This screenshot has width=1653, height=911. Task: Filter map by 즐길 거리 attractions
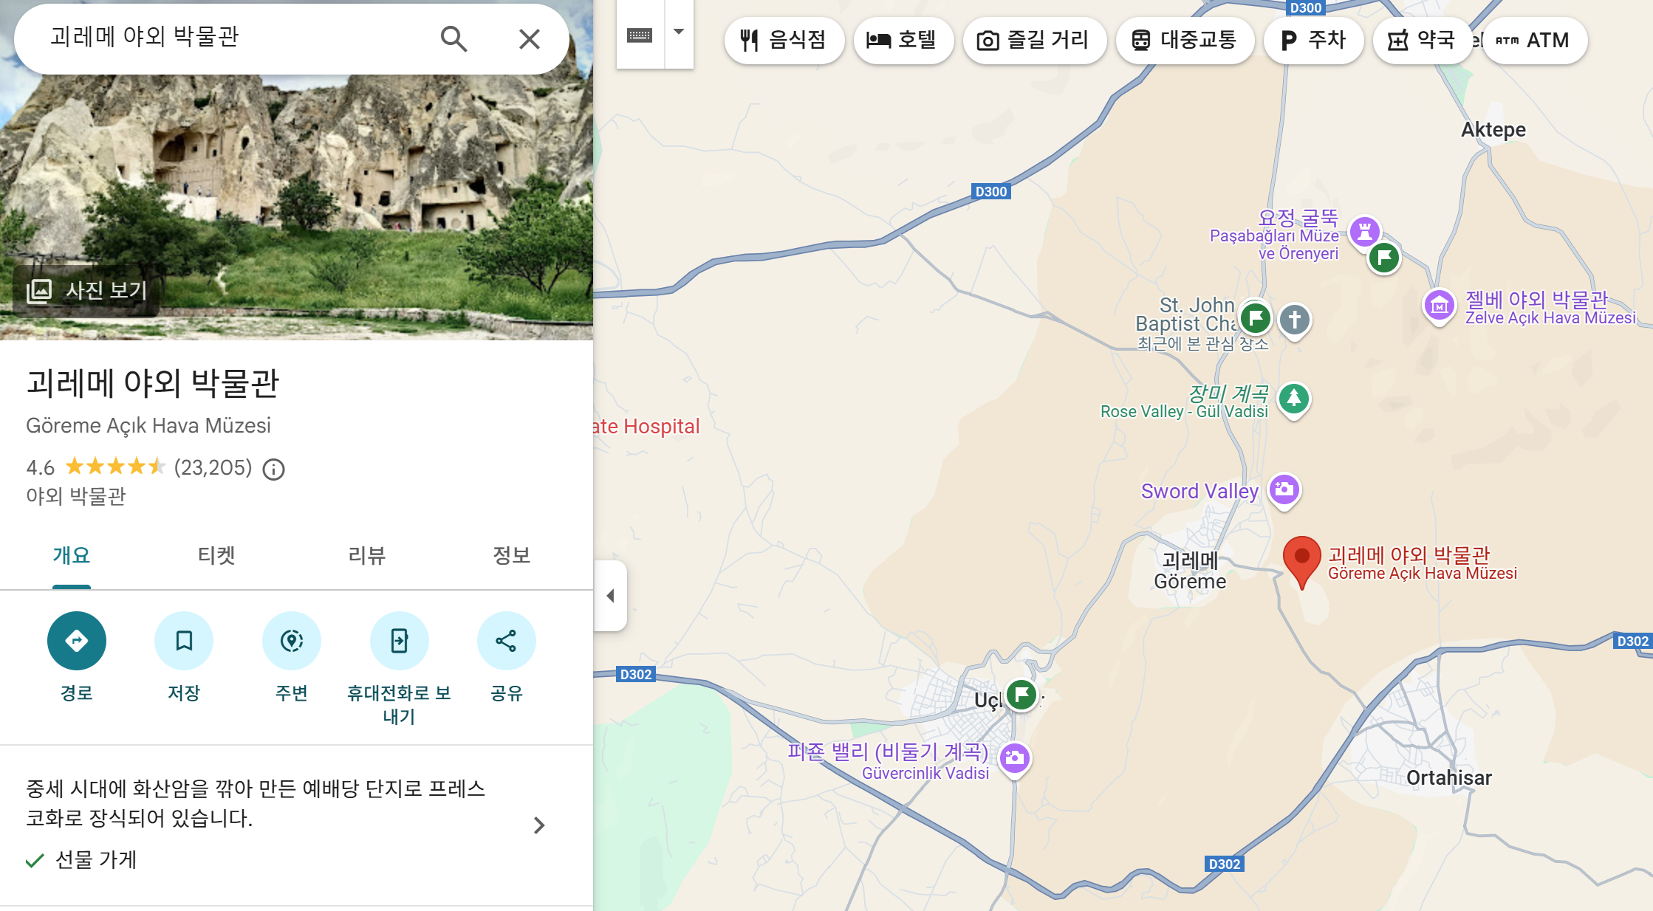point(1035,40)
